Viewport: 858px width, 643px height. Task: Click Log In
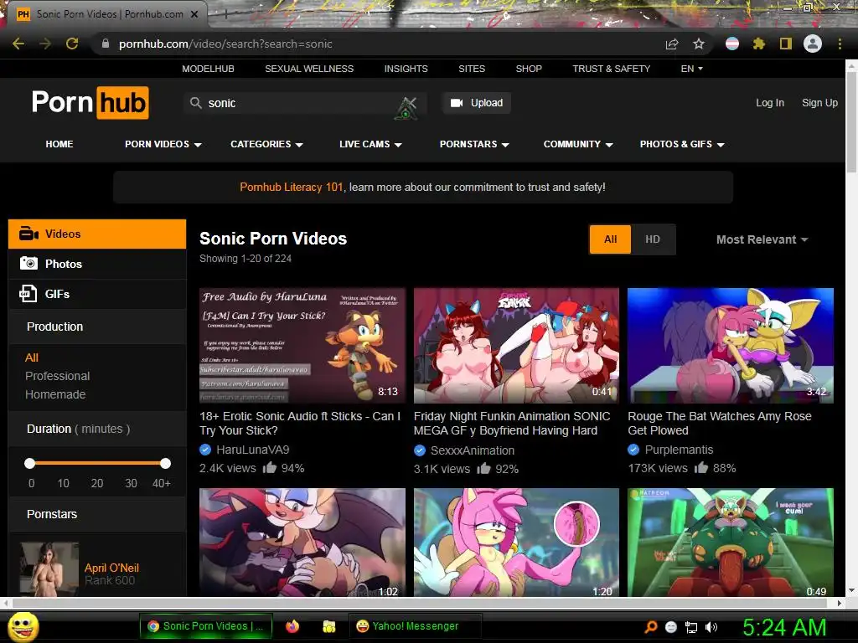[770, 103]
